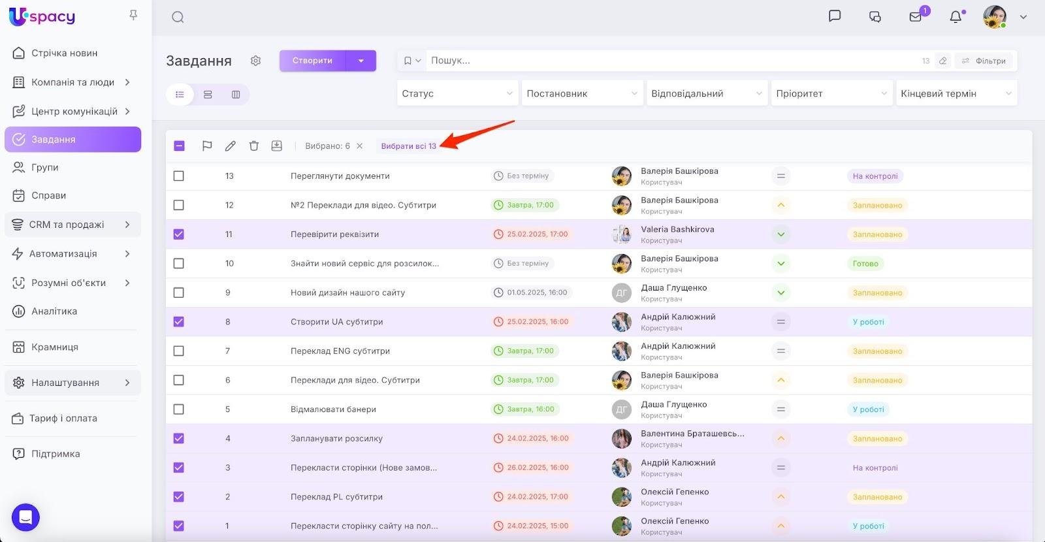The height and width of the screenshot is (542, 1045).
Task: Expand the Пріоритет filter dropdown
Action: (831, 93)
